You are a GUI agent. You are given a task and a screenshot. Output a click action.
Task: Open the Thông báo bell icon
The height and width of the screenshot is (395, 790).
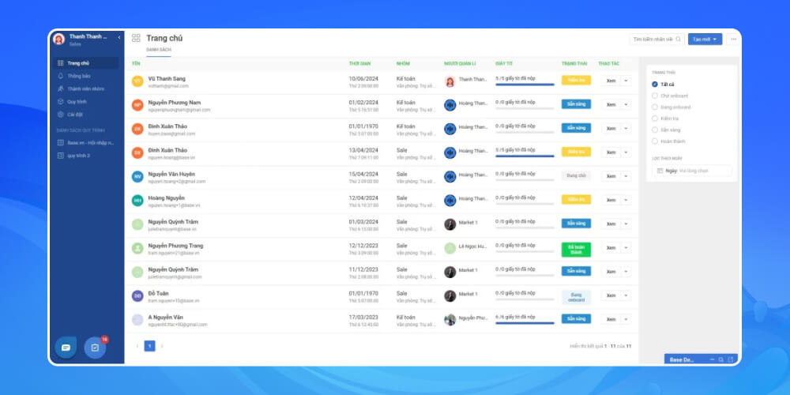pyautogui.click(x=61, y=76)
